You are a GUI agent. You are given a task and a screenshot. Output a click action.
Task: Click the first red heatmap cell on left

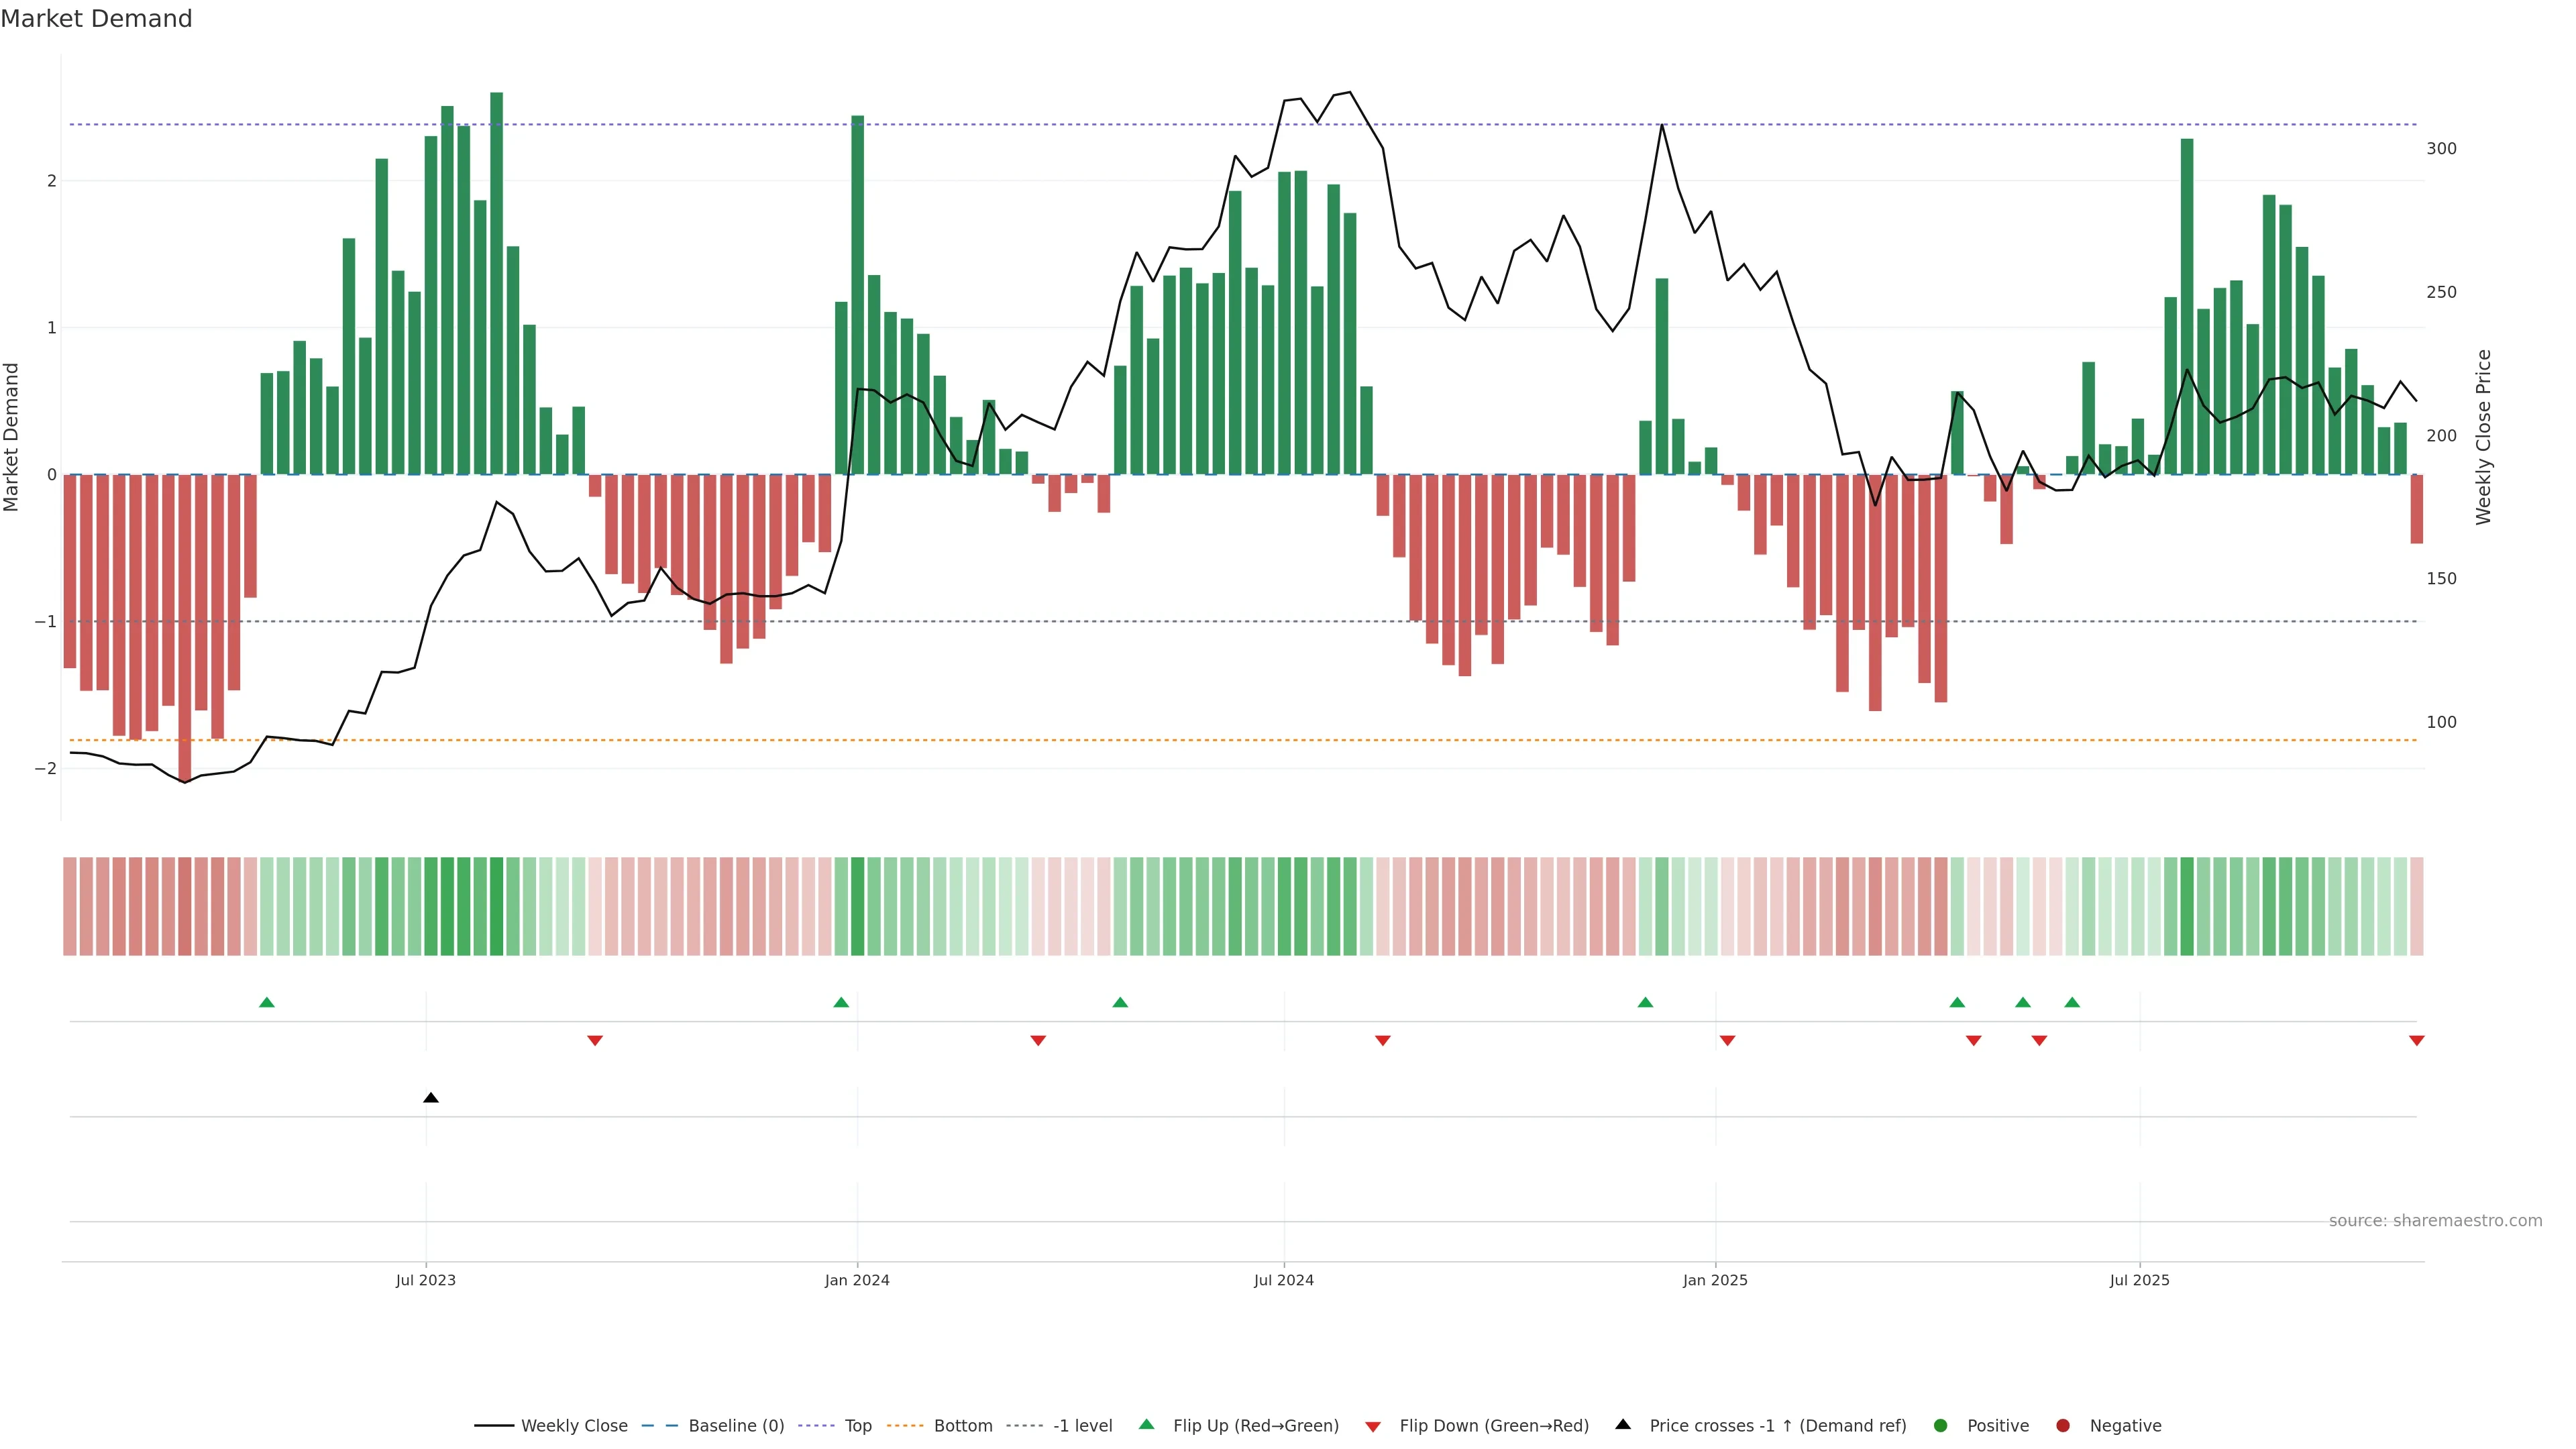pos(70,906)
